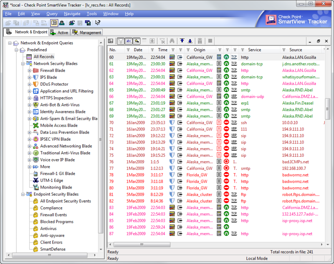The height and width of the screenshot is (264, 334).
Task: Click the alert icon in record 71
Action: tap(219, 129)
